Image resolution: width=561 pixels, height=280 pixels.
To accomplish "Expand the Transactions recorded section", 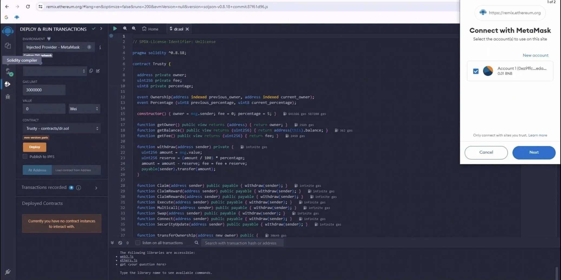I will pyautogui.click(x=96, y=188).
